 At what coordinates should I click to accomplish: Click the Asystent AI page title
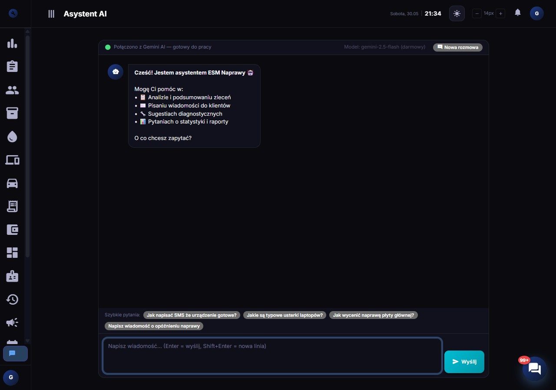[x=85, y=14]
